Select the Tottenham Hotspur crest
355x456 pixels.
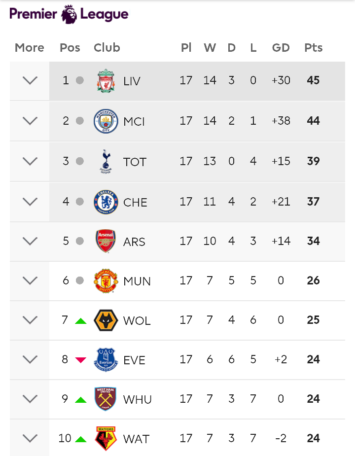click(106, 161)
